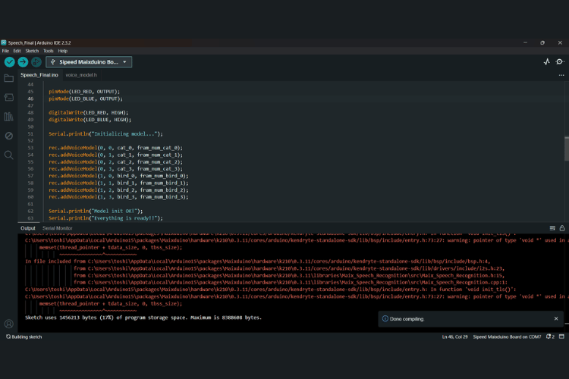Click the addVoiceModel bird_2 line

point(118,190)
